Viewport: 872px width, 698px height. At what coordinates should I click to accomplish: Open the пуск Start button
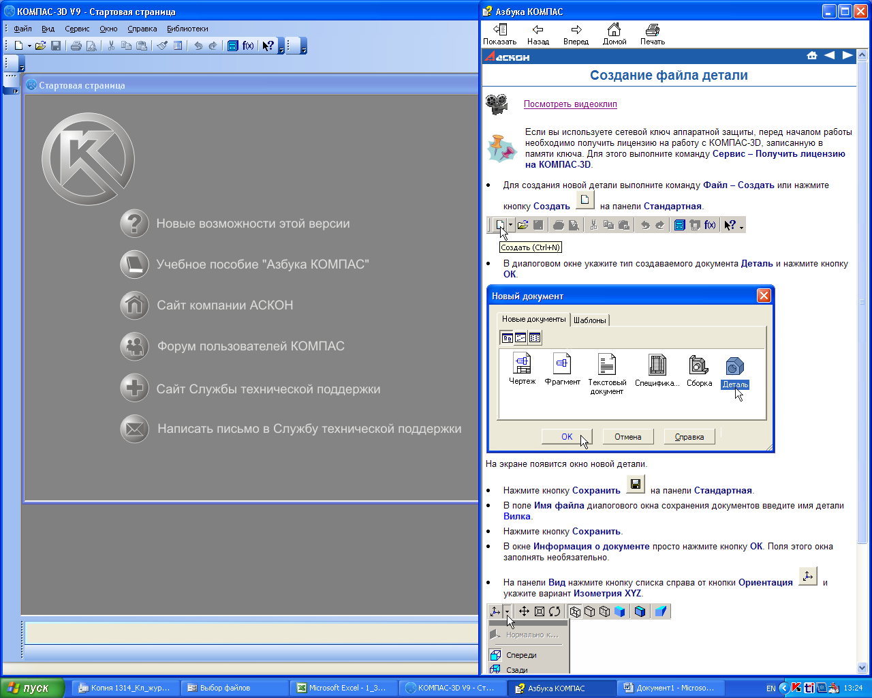[32, 688]
